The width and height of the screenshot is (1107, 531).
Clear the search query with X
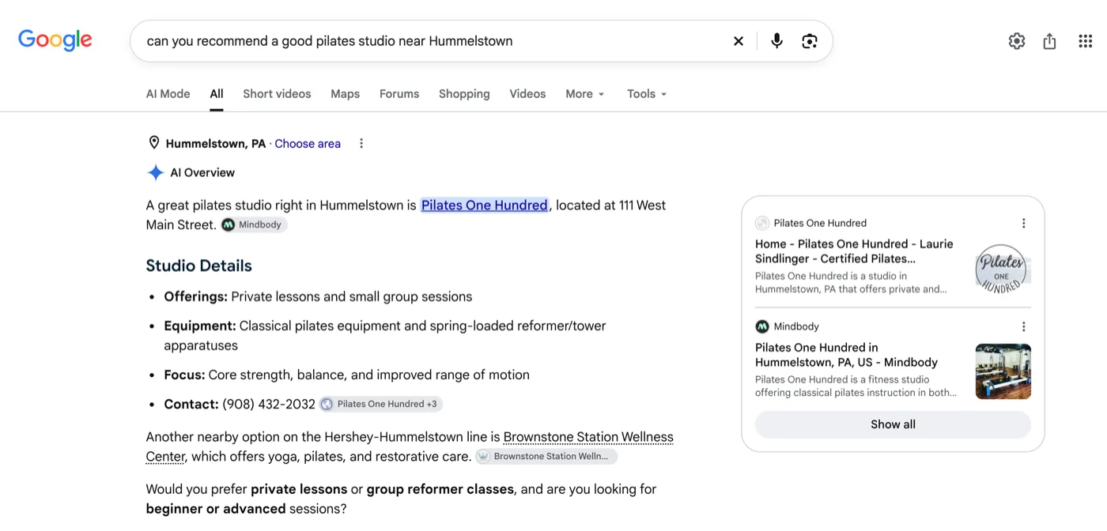pyautogui.click(x=739, y=41)
